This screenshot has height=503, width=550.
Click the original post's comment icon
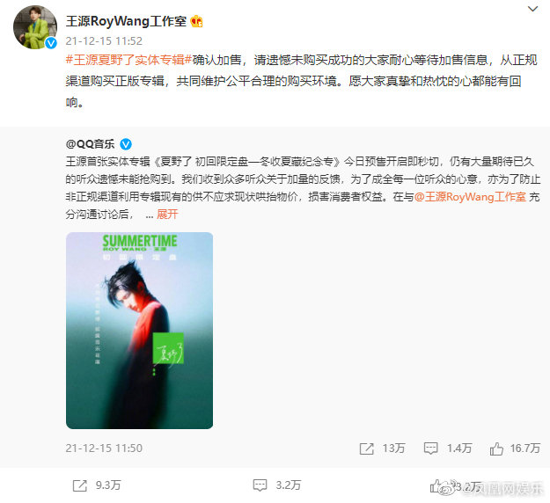[430, 448]
